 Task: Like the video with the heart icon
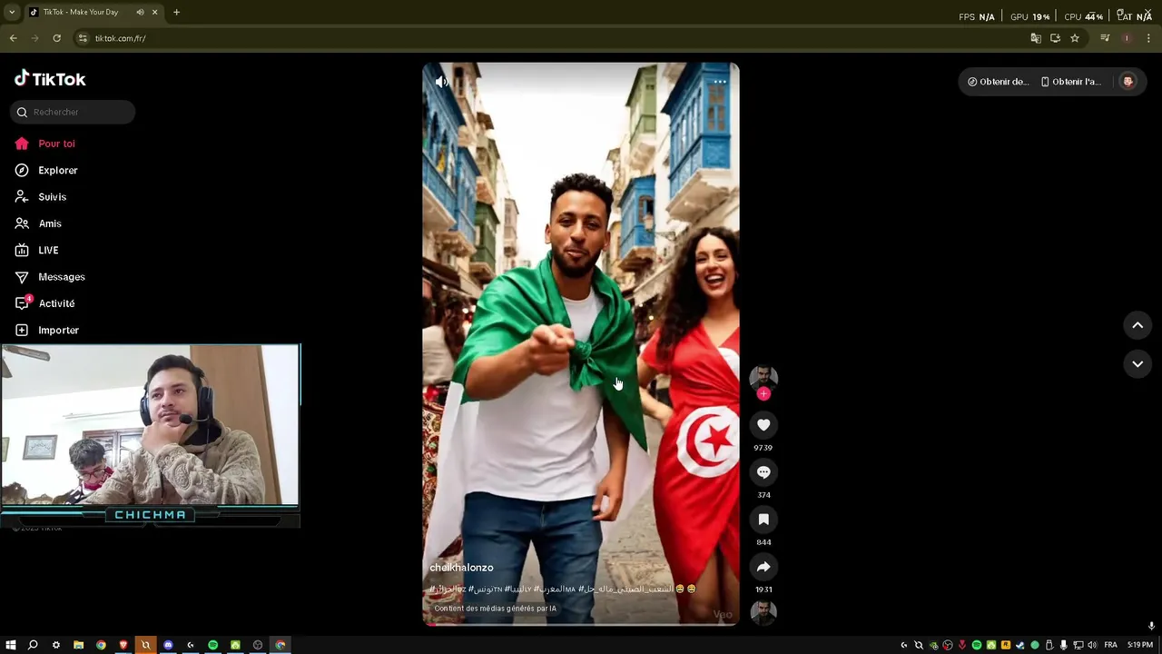point(763,424)
